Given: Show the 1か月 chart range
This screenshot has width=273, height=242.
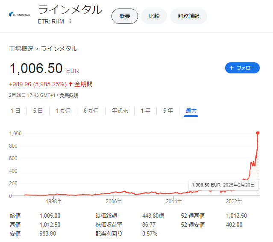Looking at the screenshot, I should [x=63, y=111].
